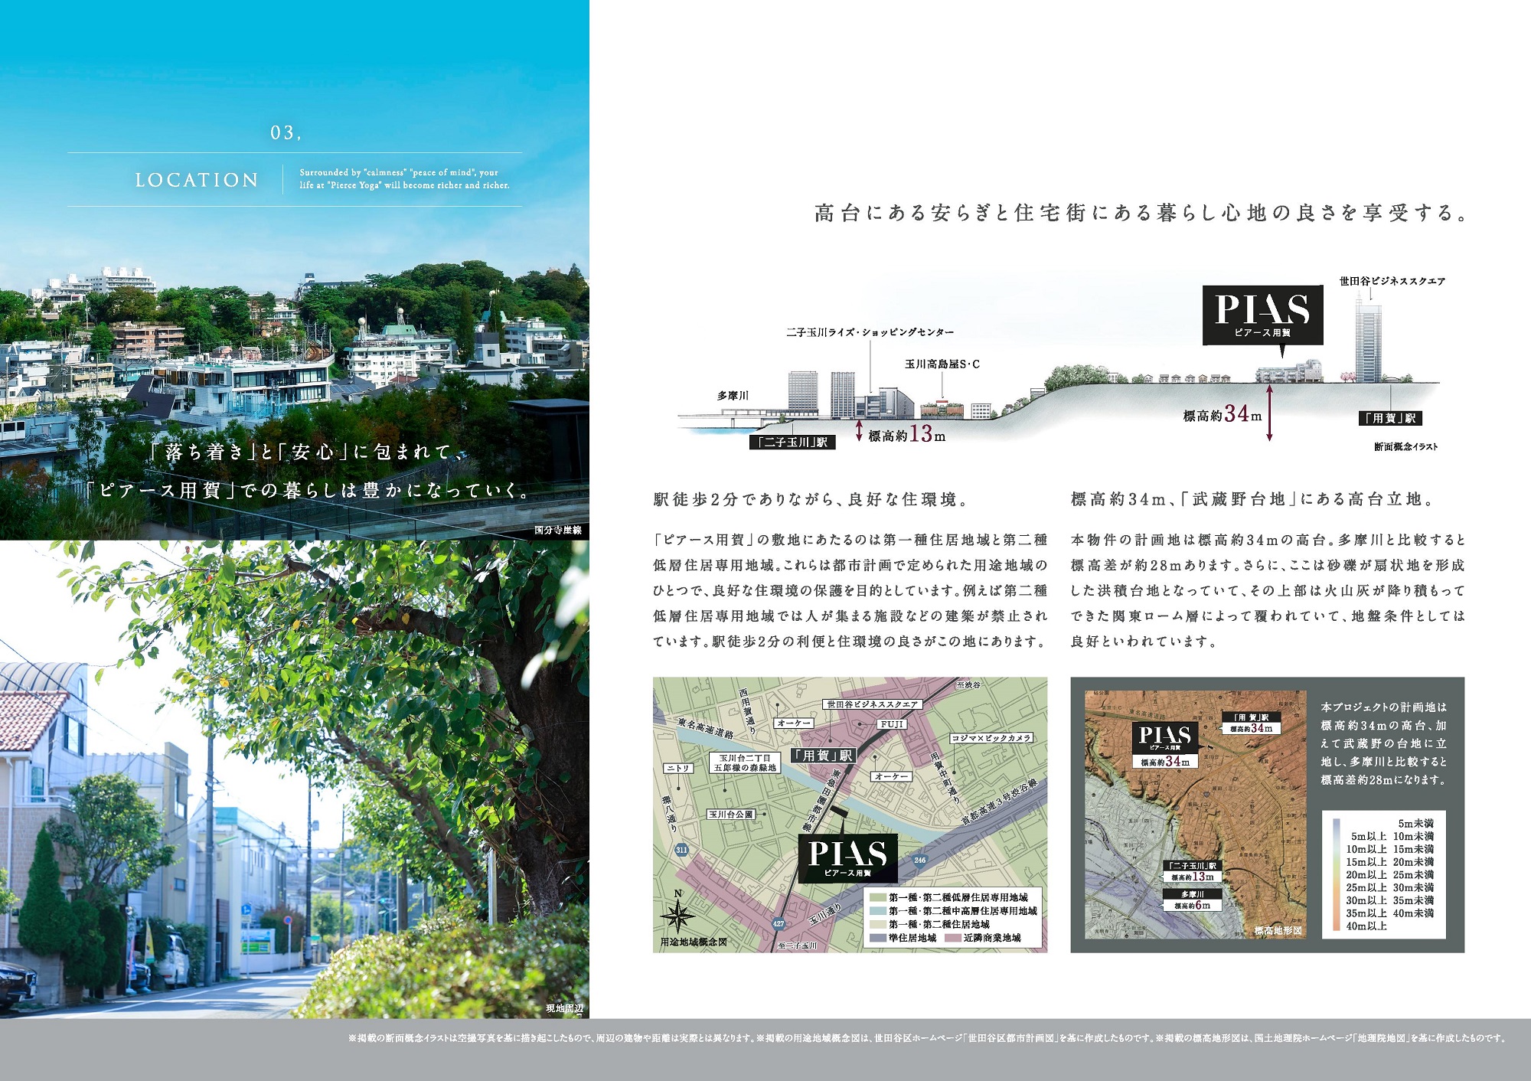1531x1081 pixels.
Task: Click the 5m未満 legend entry
Action: [x=1415, y=824]
